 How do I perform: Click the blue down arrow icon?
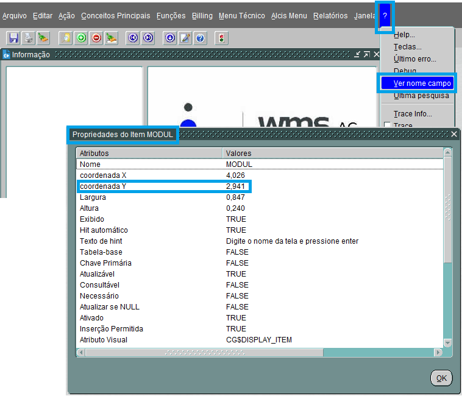point(170,38)
